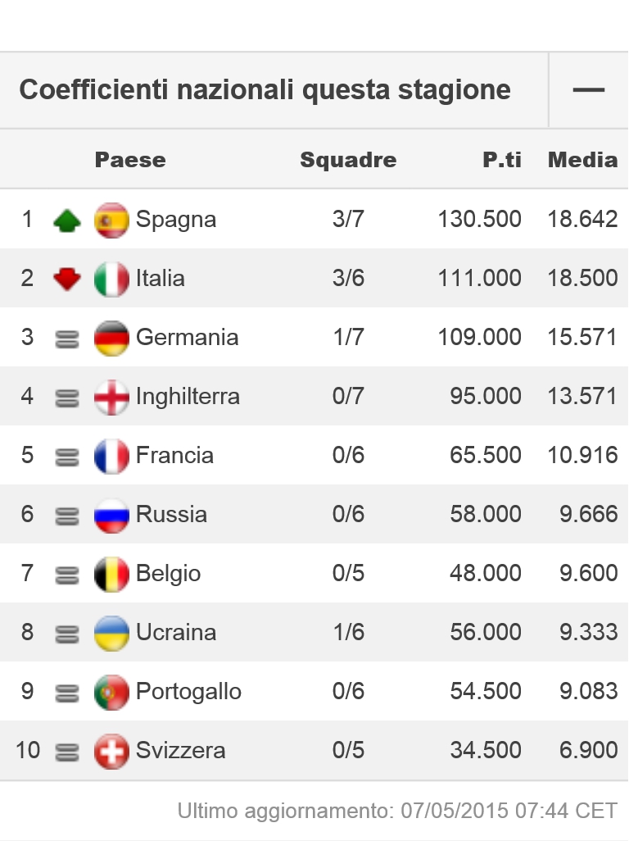629x841 pixels.
Task: Sort by the P.ti column header
Action: tap(502, 159)
